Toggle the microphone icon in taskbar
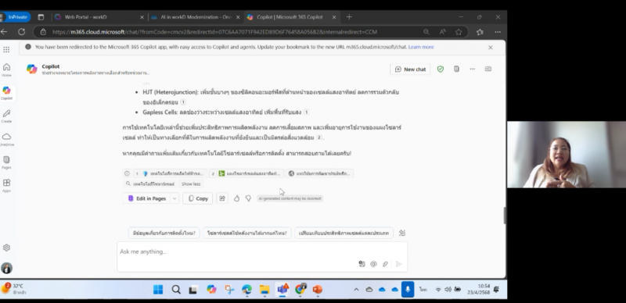The image size is (626, 303). tap(408, 289)
